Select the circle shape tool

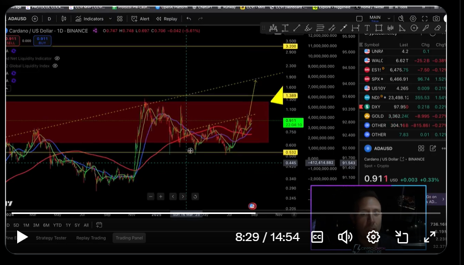[x=414, y=28]
